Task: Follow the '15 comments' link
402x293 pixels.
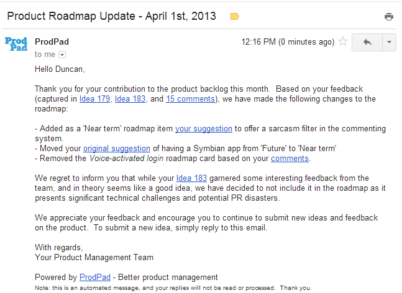Action: [190, 99]
